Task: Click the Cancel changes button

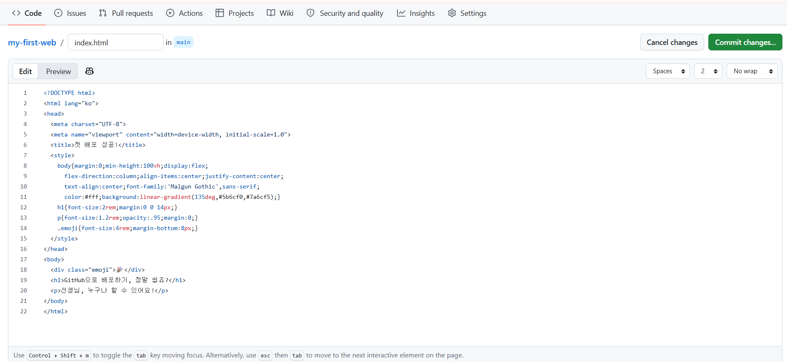Action: tap(672, 42)
